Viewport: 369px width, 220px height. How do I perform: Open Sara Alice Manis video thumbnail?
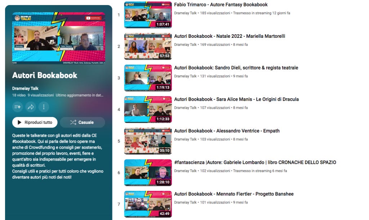coord(148,109)
